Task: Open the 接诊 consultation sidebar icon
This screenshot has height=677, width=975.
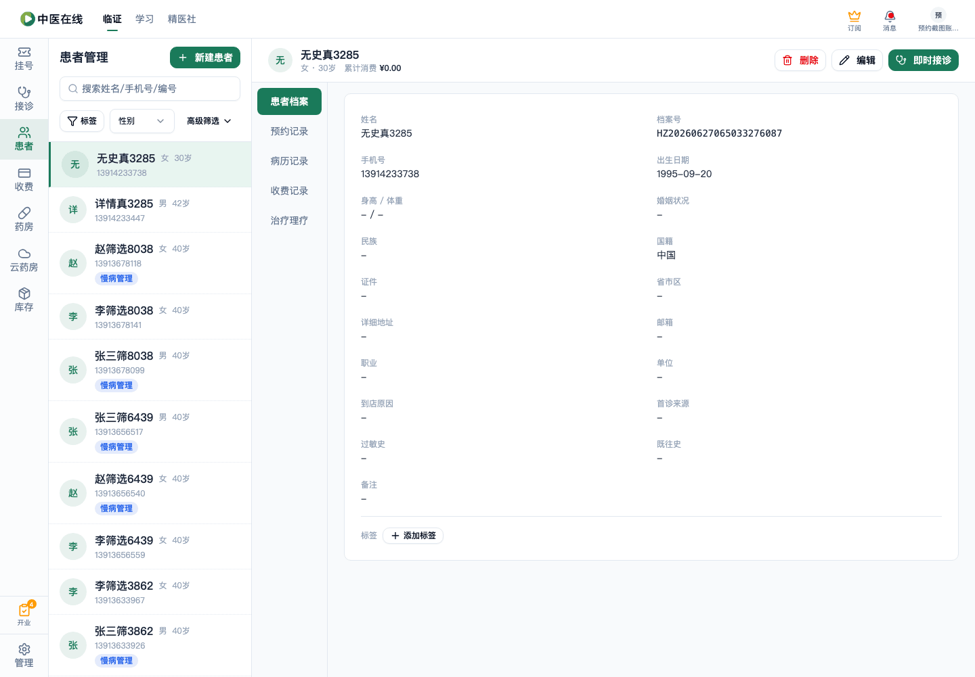Action: [24, 99]
